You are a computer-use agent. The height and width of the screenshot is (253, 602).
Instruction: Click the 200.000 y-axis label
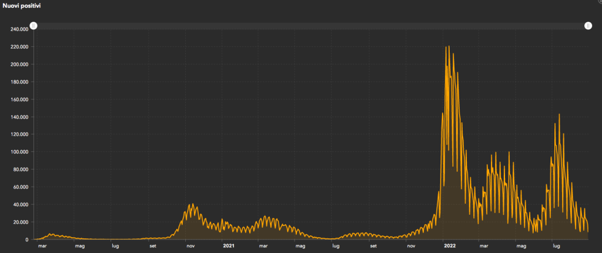[19, 64]
